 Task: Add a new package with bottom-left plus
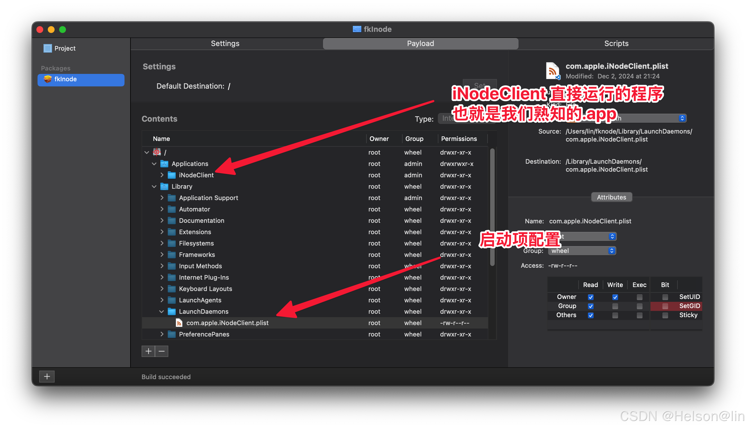[47, 377]
